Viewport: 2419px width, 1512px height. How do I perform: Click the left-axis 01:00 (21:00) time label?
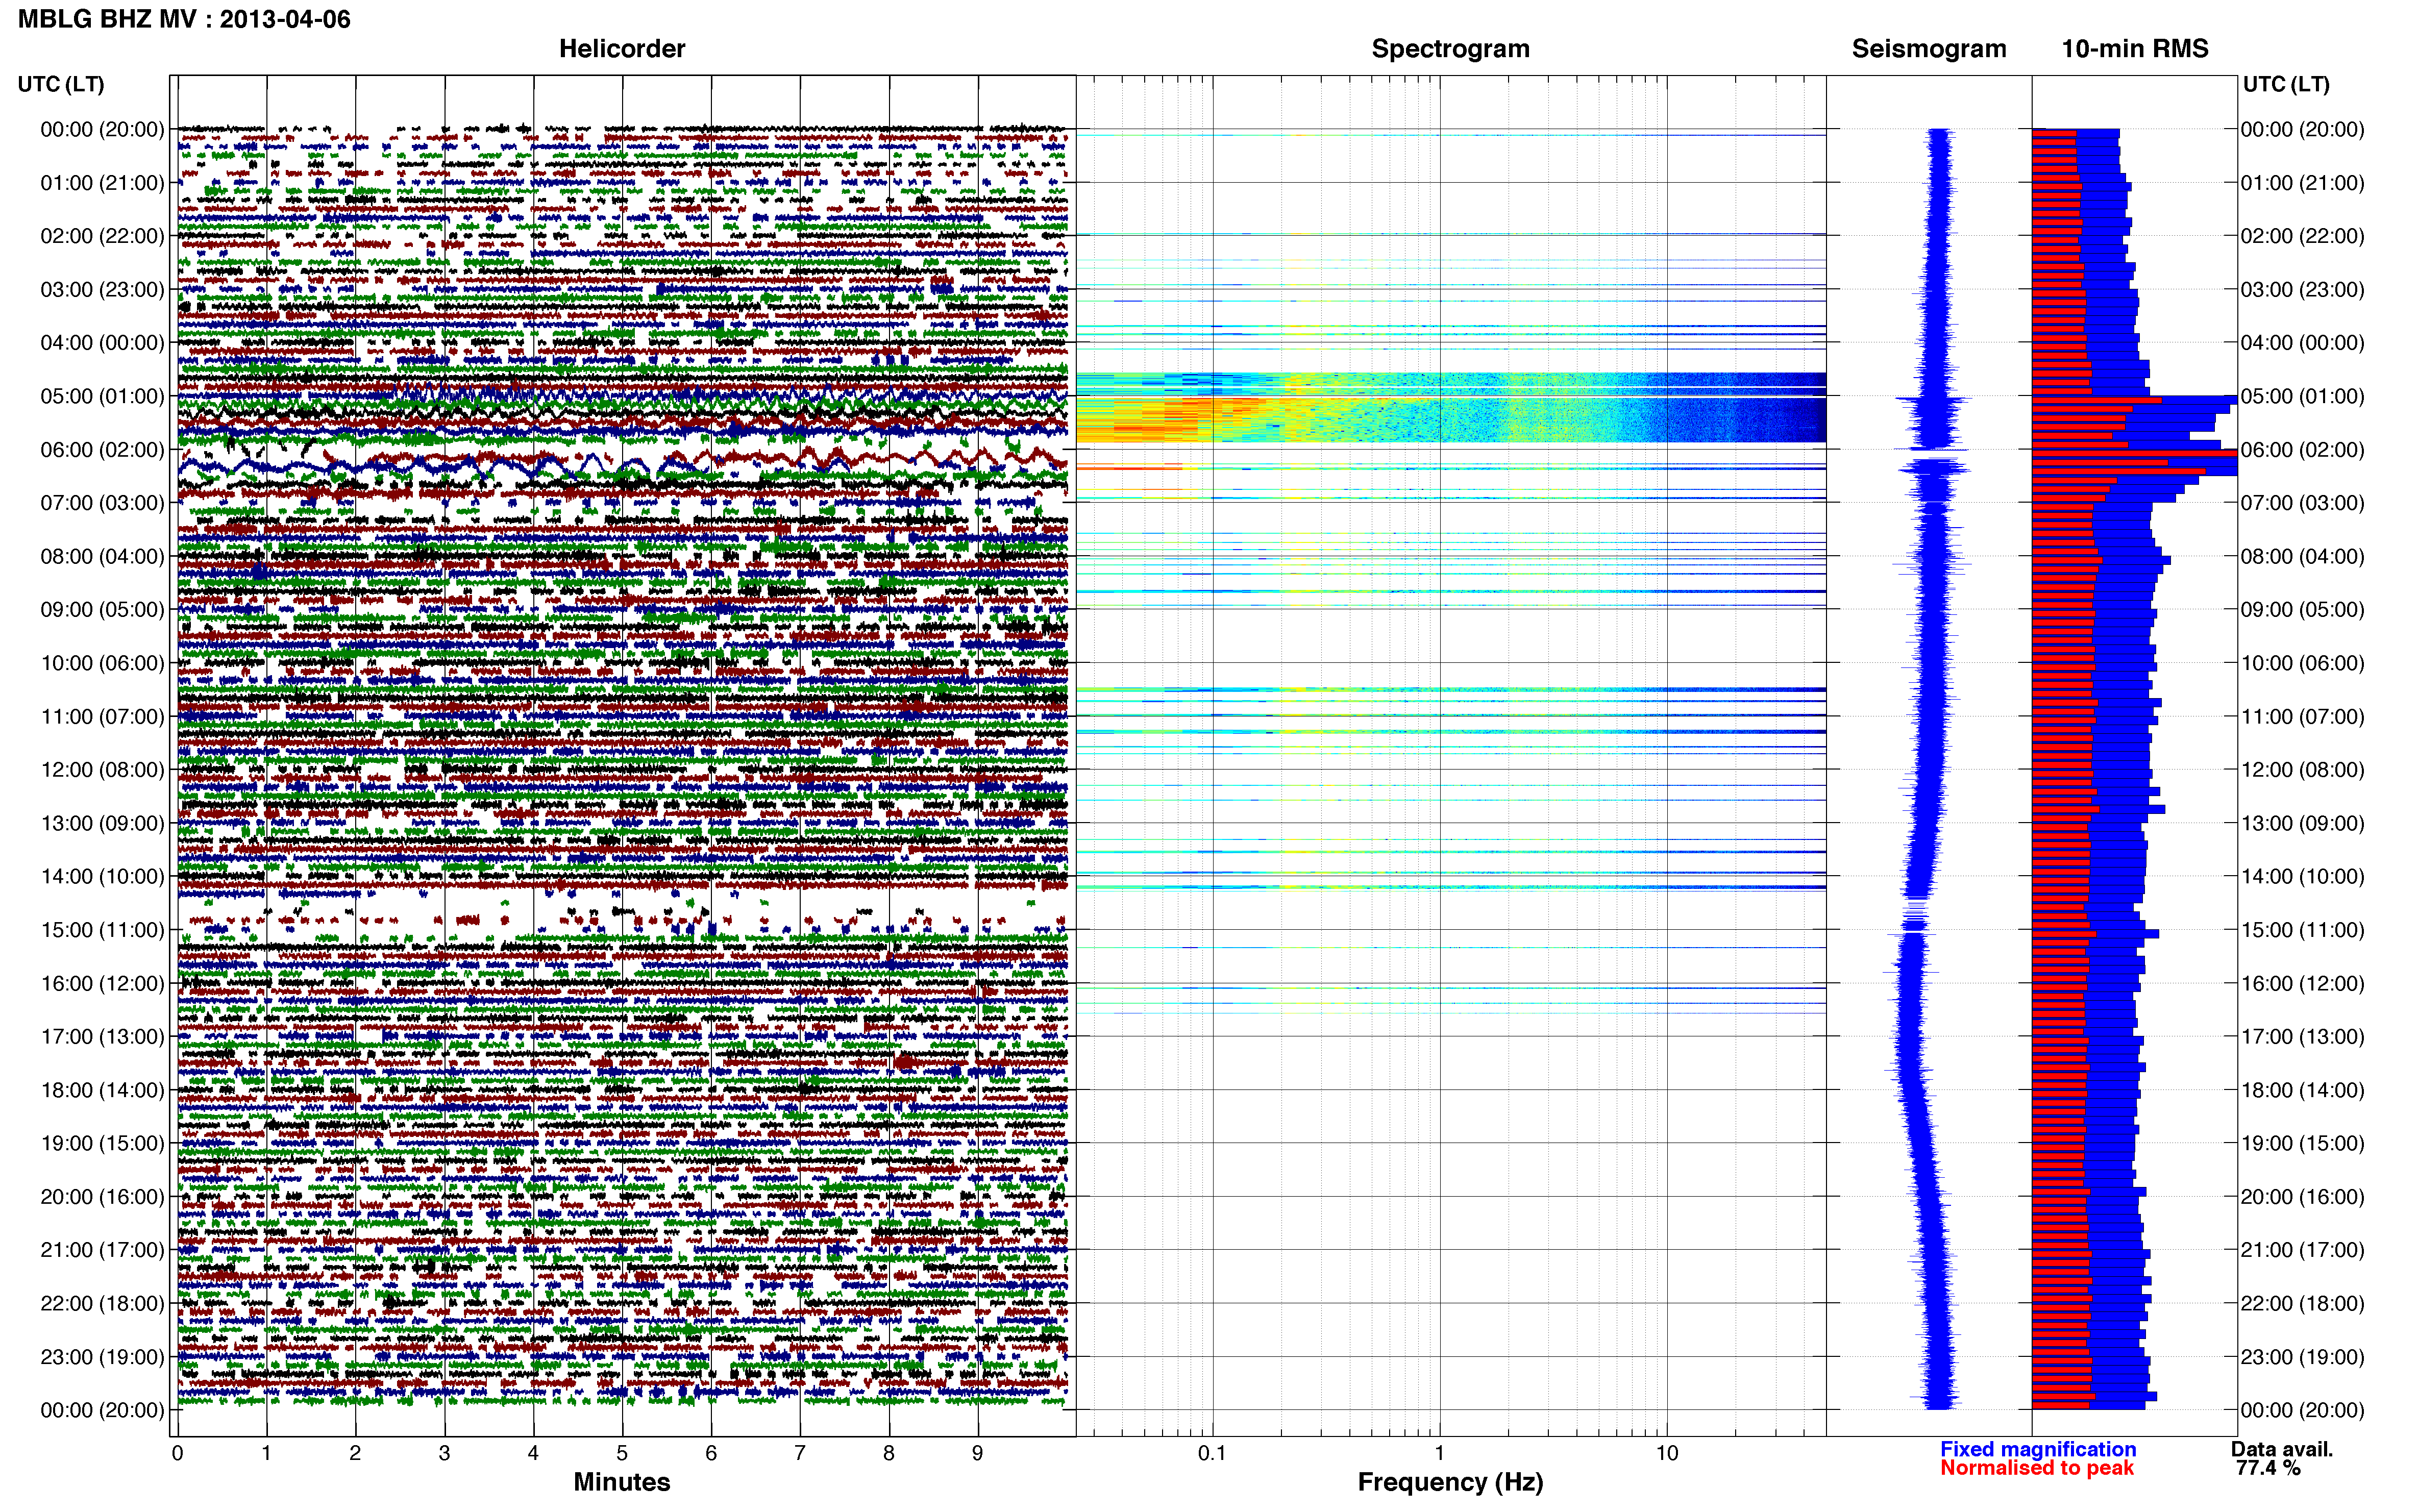click(x=102, y=182)
